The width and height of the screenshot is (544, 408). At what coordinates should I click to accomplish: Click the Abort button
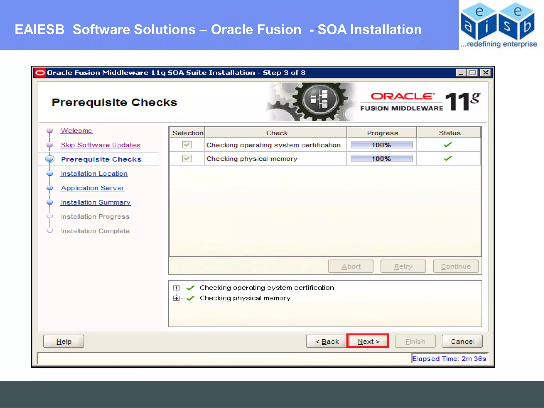(x=351, y=266)
